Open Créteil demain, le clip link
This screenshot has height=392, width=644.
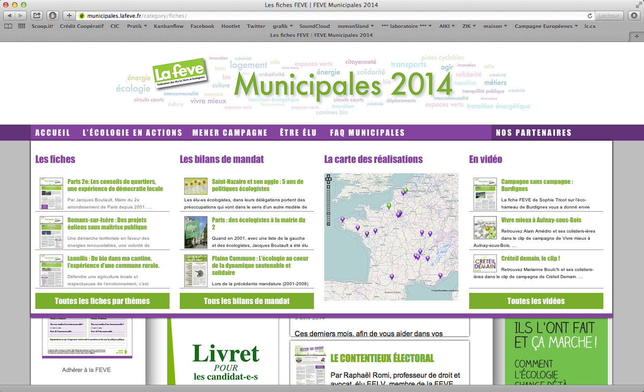(530, 259)
